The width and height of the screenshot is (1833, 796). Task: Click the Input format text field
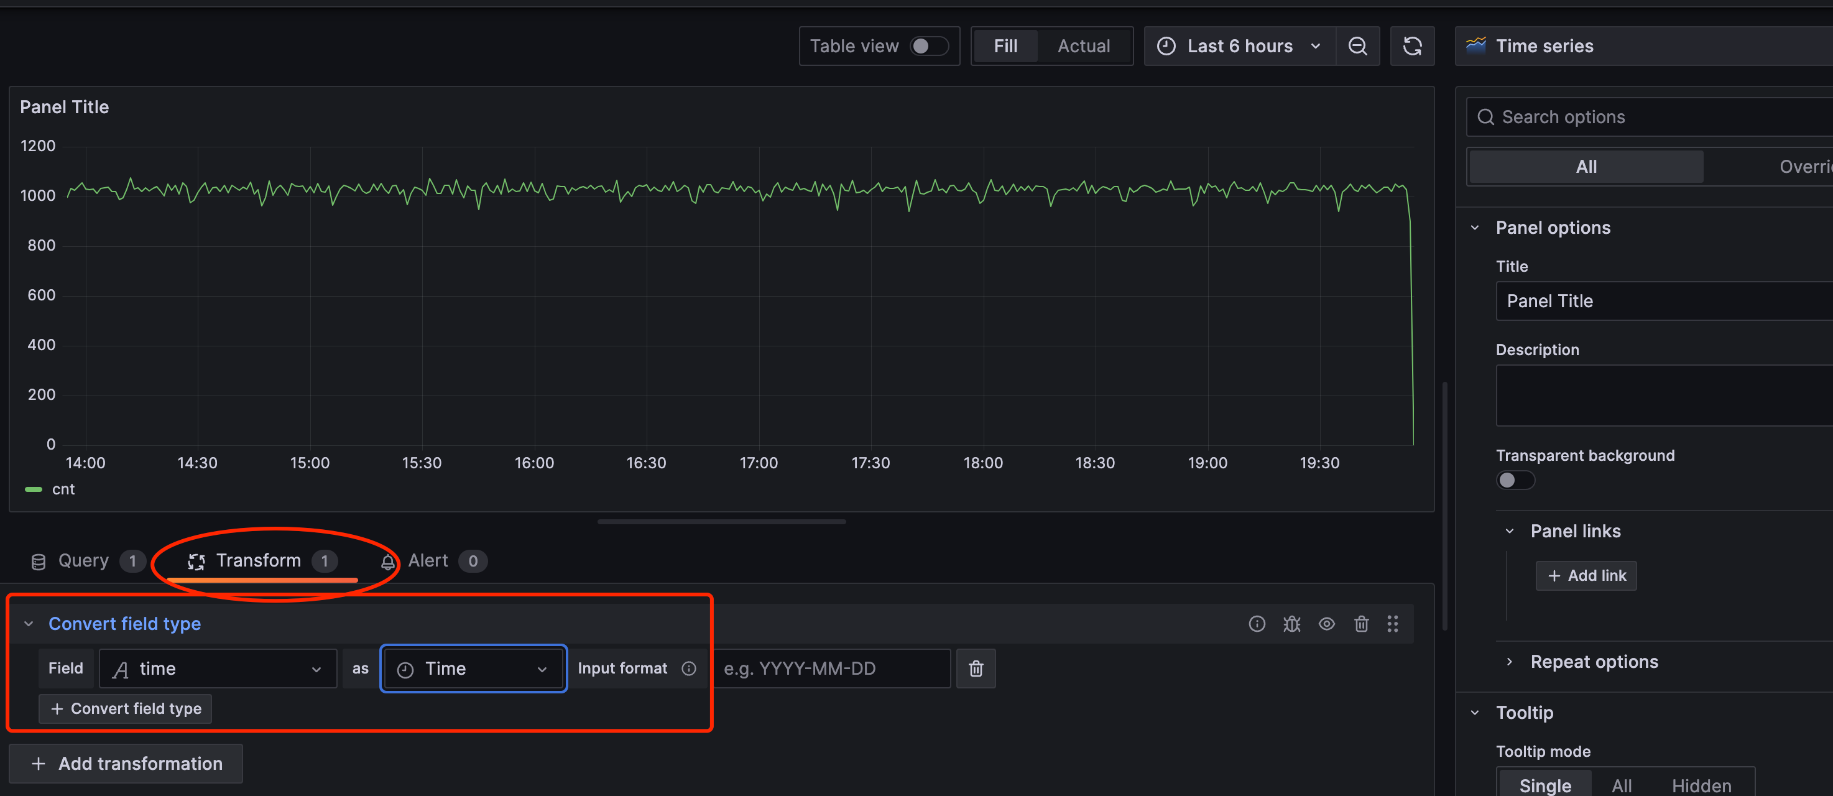[831, 669]
